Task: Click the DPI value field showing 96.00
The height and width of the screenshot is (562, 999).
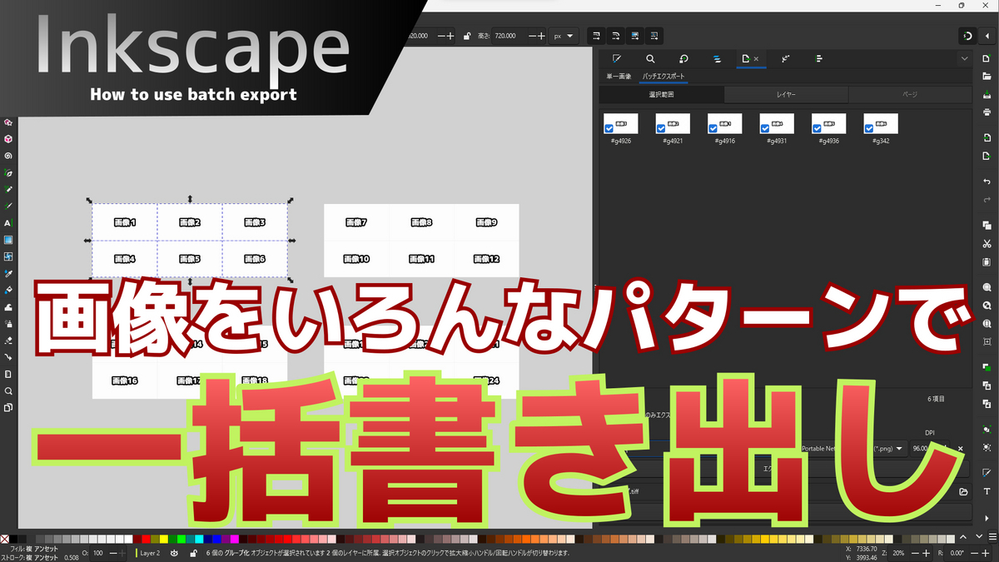Action: pyautogui.click(x=919, y=448)
